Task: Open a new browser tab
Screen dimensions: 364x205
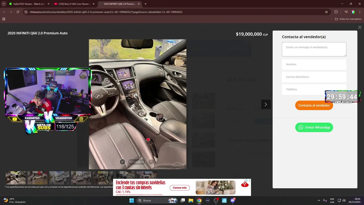Action: [x=146, y=4]
